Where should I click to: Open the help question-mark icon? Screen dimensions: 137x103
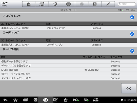pyautogui.click(x=82, y=4)
